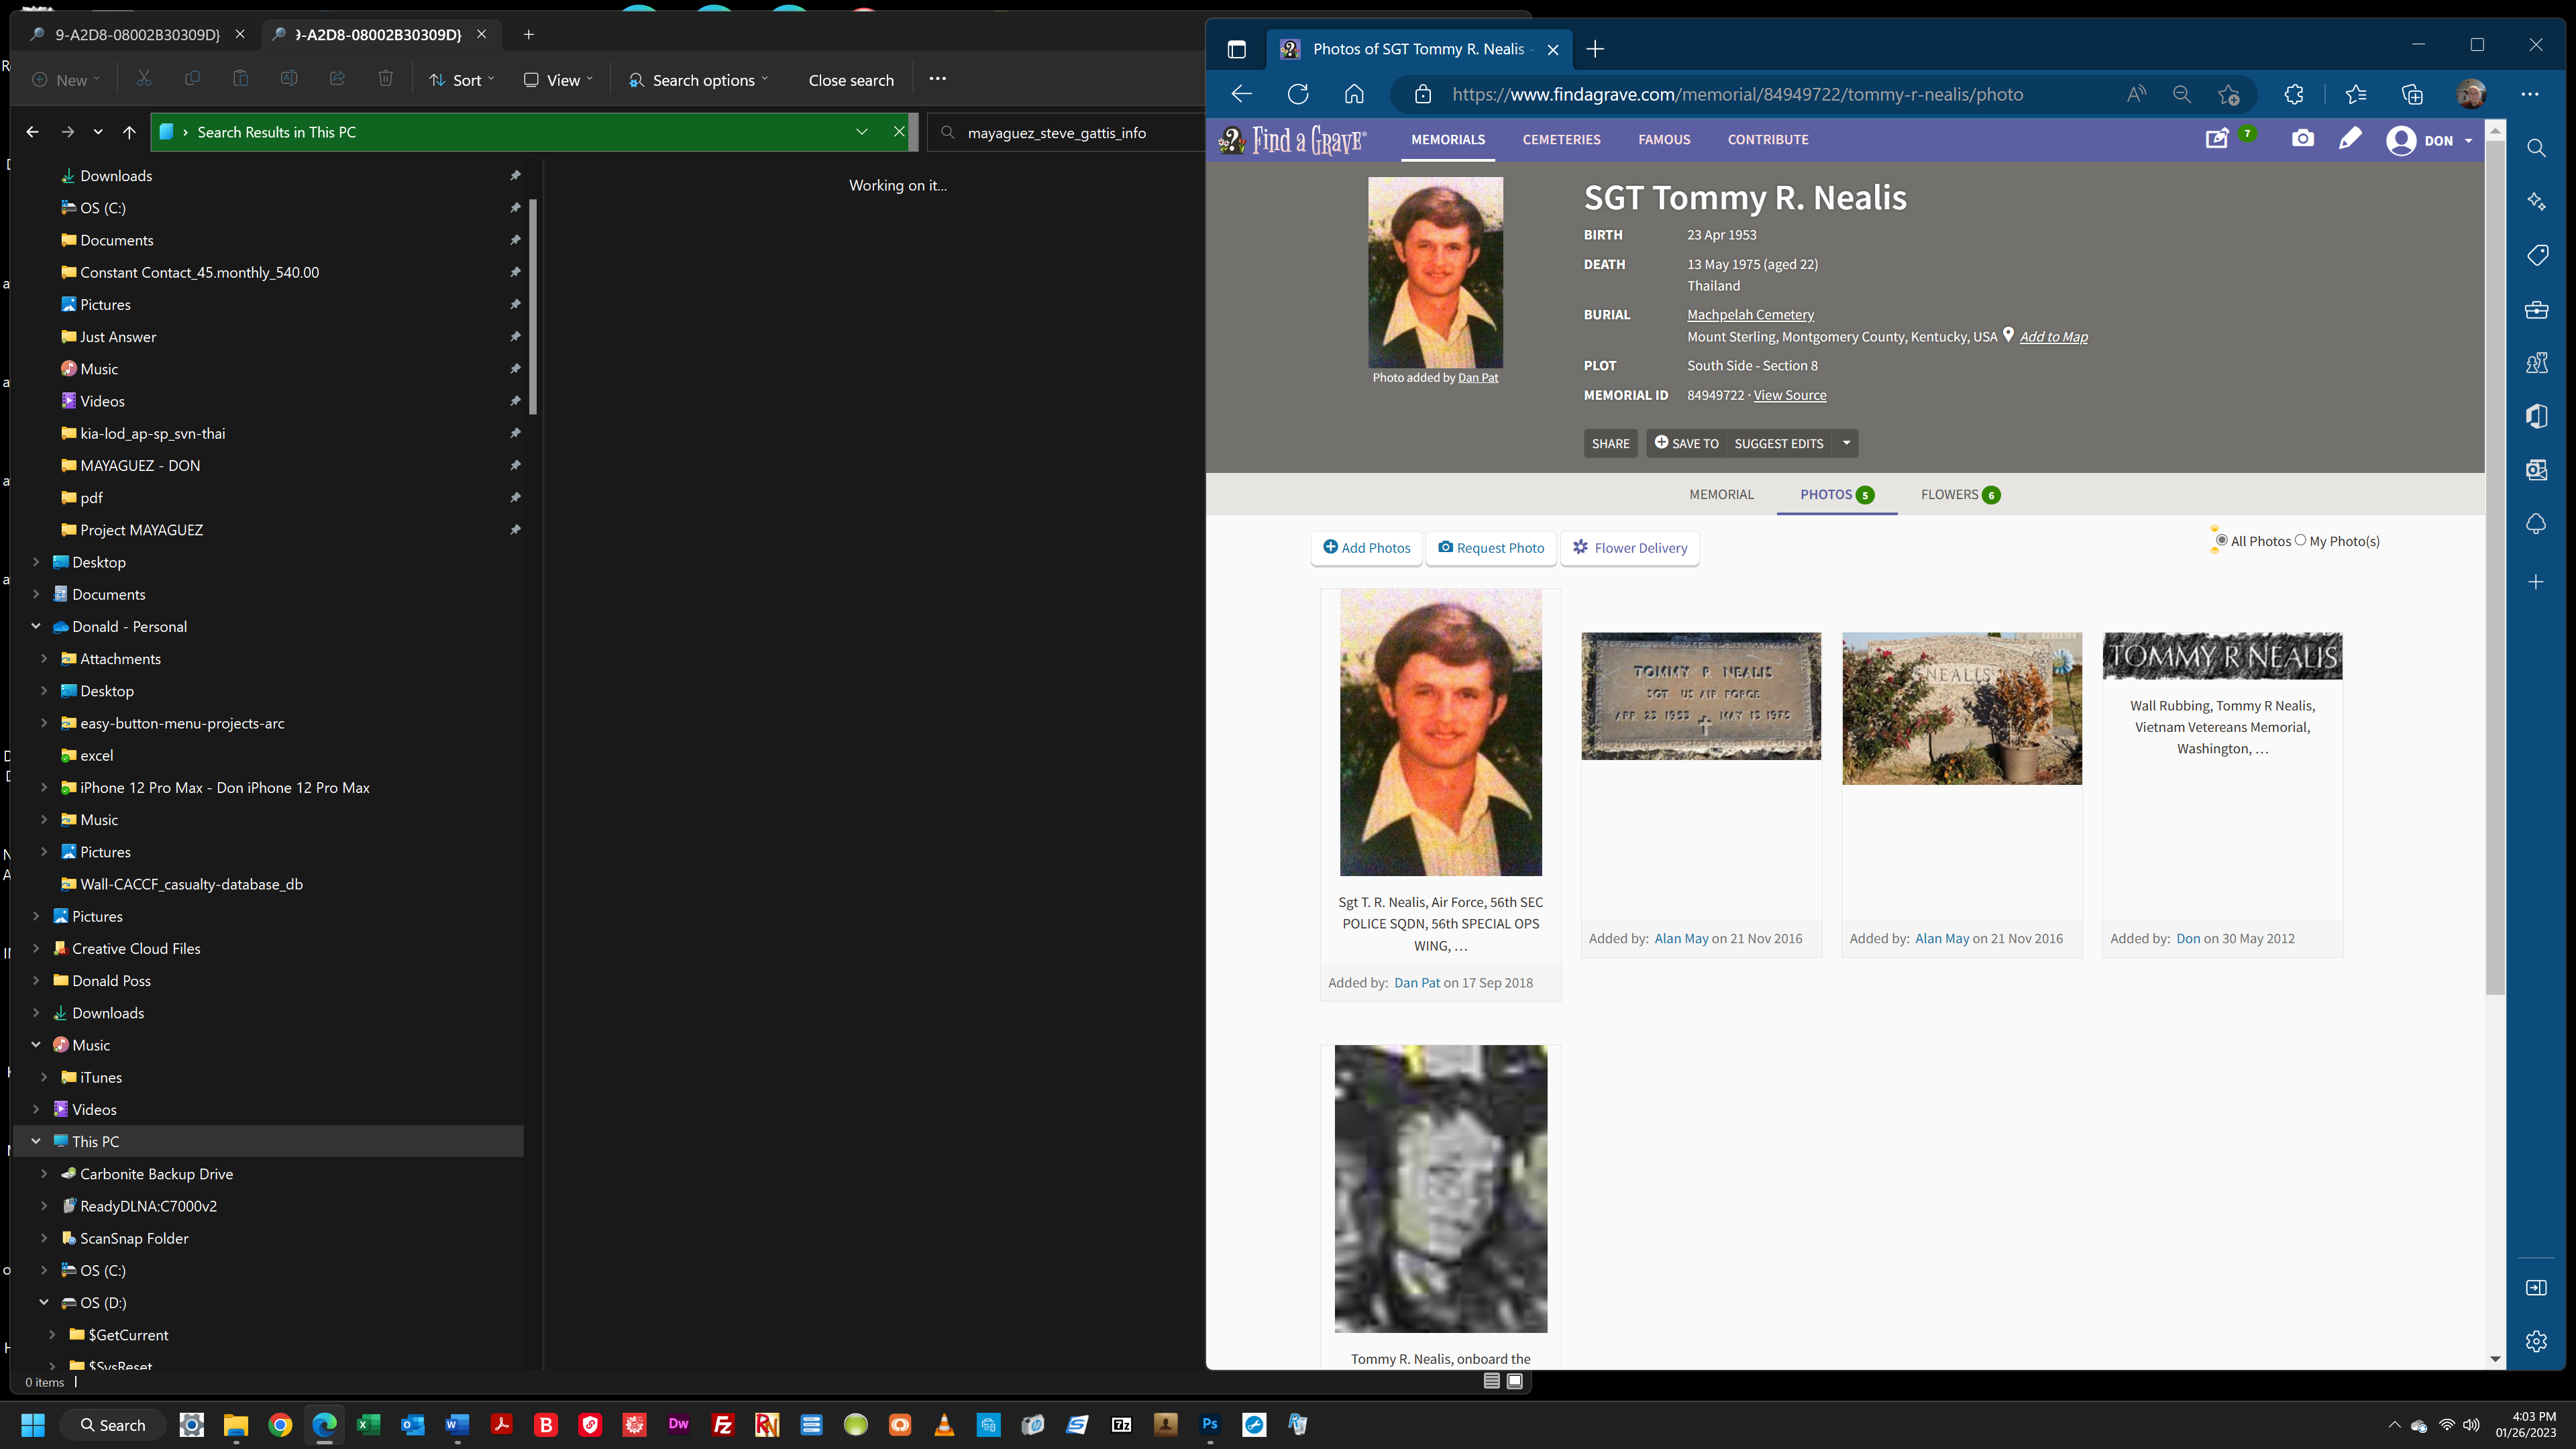Open Excel from the Windows taskbar
The width and height of the screenshot is (2576, 1449).
click(369, 1424)
